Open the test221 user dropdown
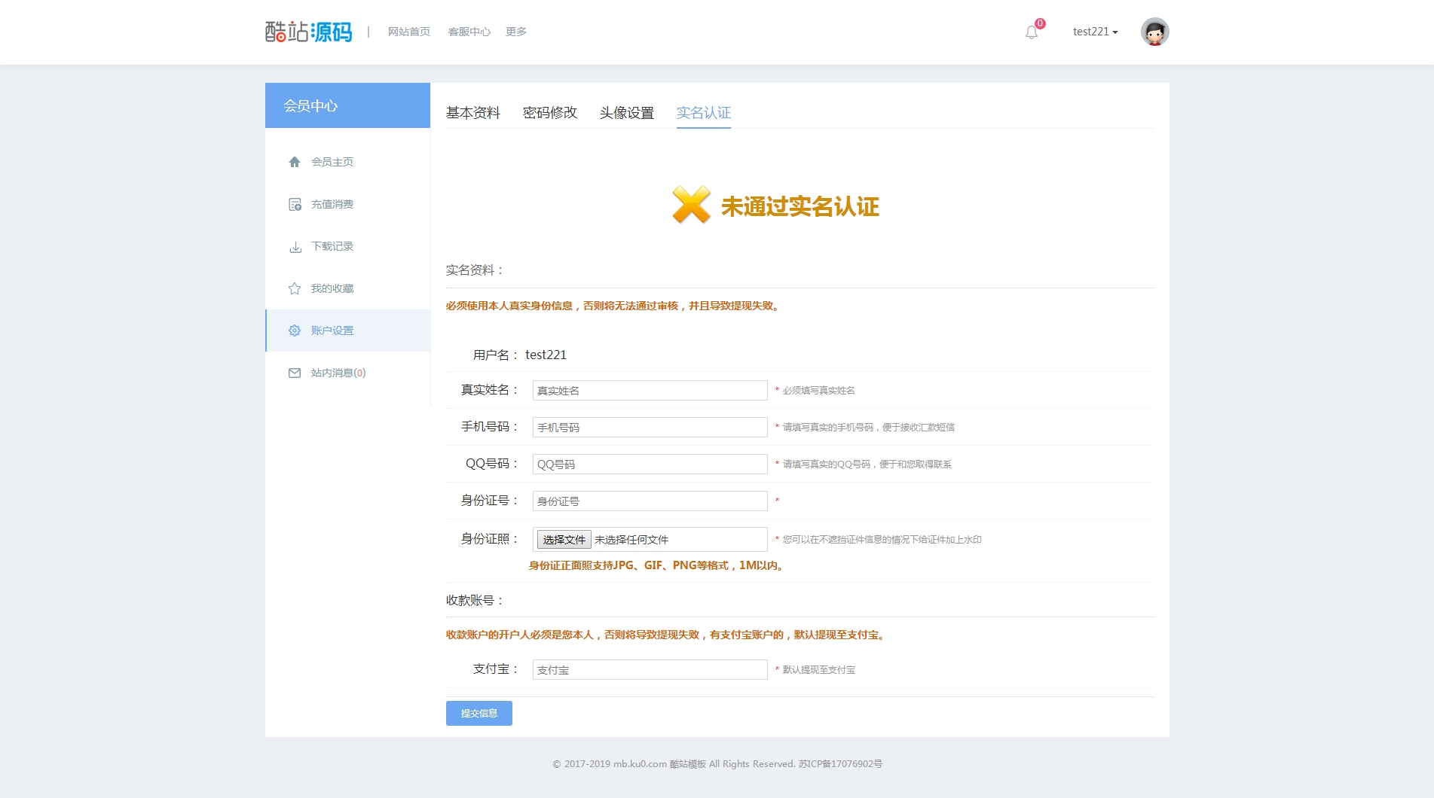The height and width of the screenshot is (798, 1434). point(1095,32)
